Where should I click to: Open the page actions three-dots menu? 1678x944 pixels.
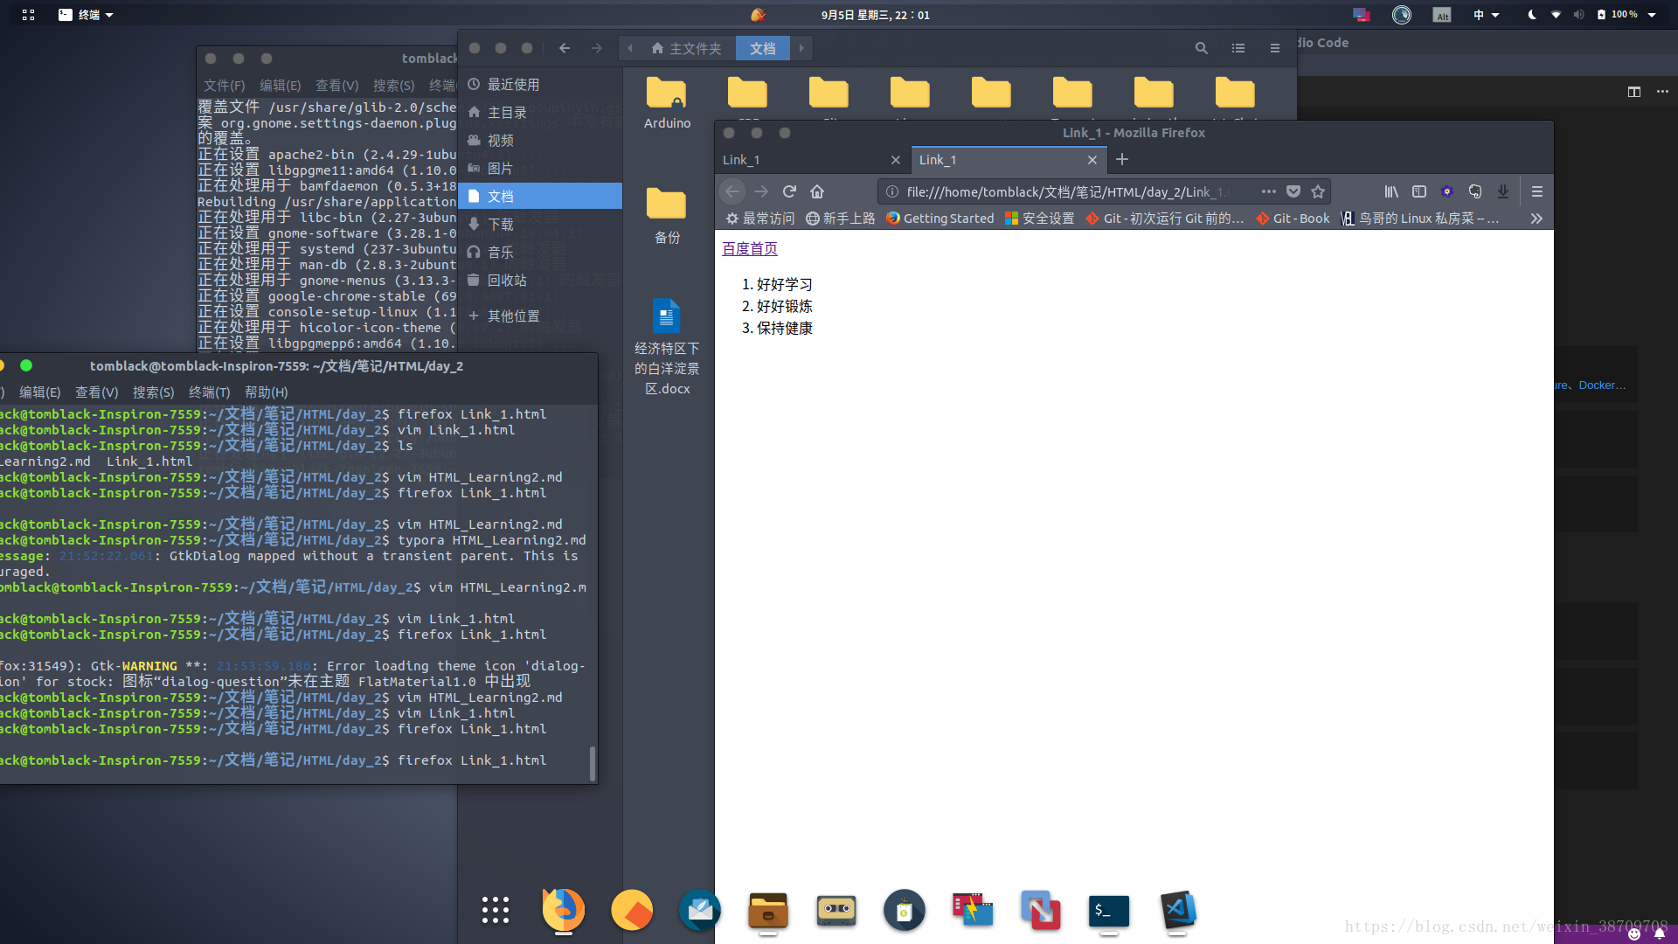tap(1269, 191)
